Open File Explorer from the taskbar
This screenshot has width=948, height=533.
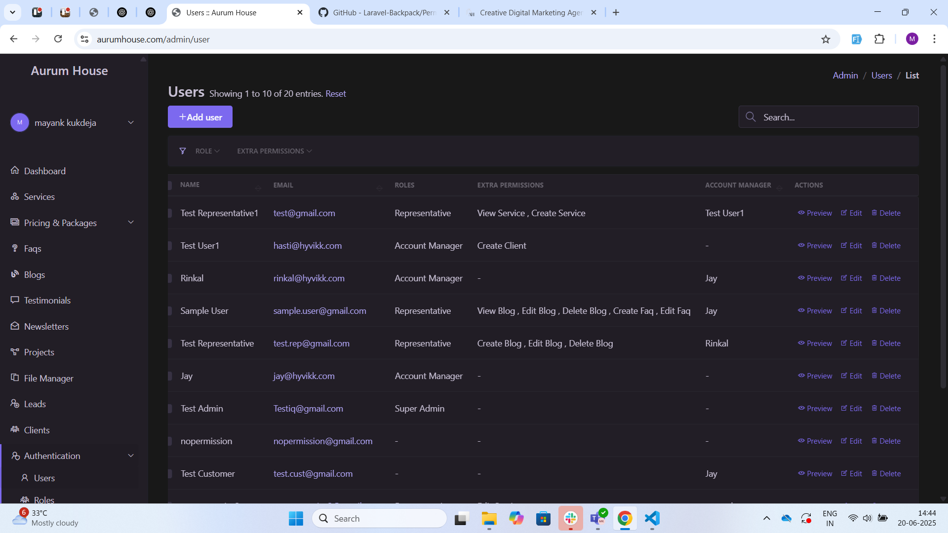(489, 518)
